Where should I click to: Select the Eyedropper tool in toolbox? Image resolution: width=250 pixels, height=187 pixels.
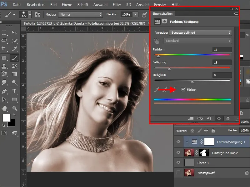pyautogui.click(x=14, y=49)
